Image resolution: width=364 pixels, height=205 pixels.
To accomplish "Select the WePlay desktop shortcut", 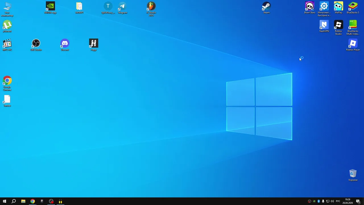I will pos(338,8).
